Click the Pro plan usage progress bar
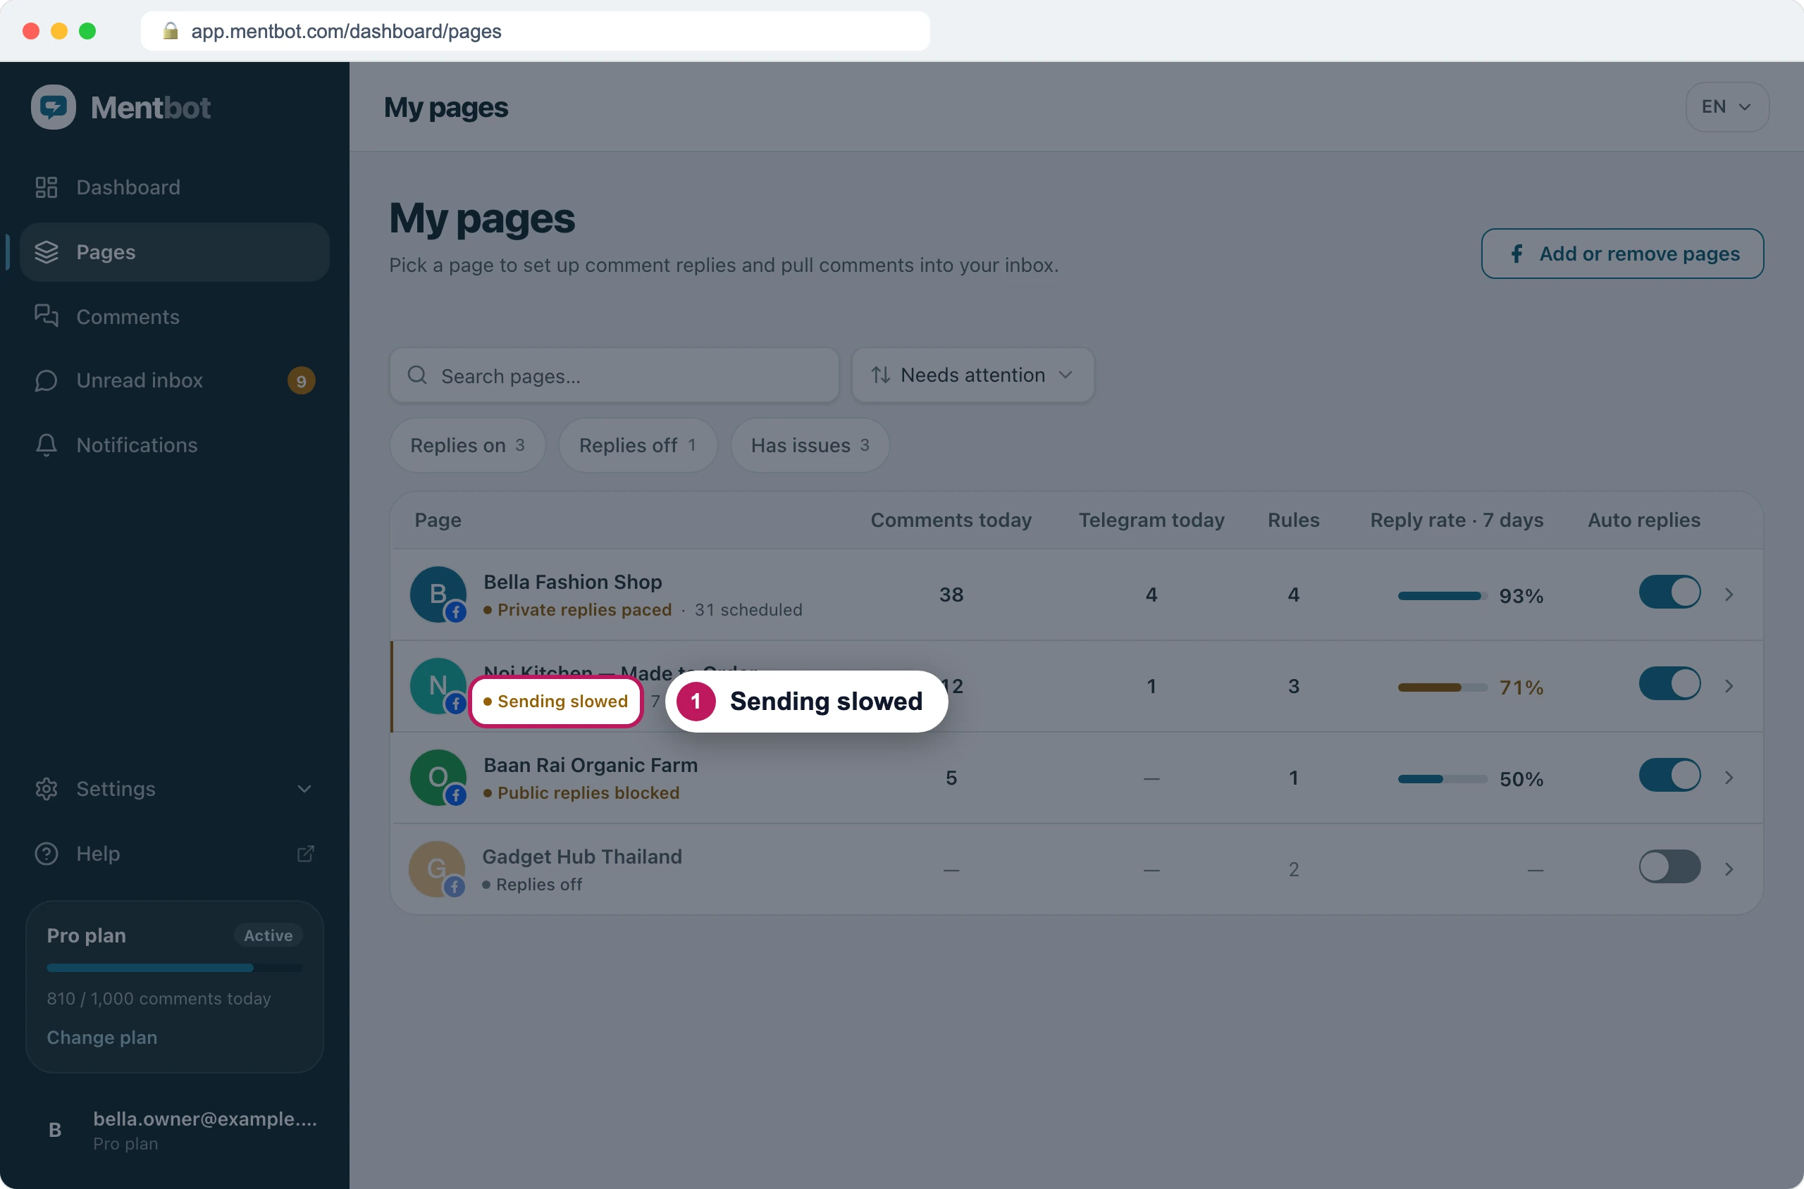The image size is (1804, 1189). (175, 968)
